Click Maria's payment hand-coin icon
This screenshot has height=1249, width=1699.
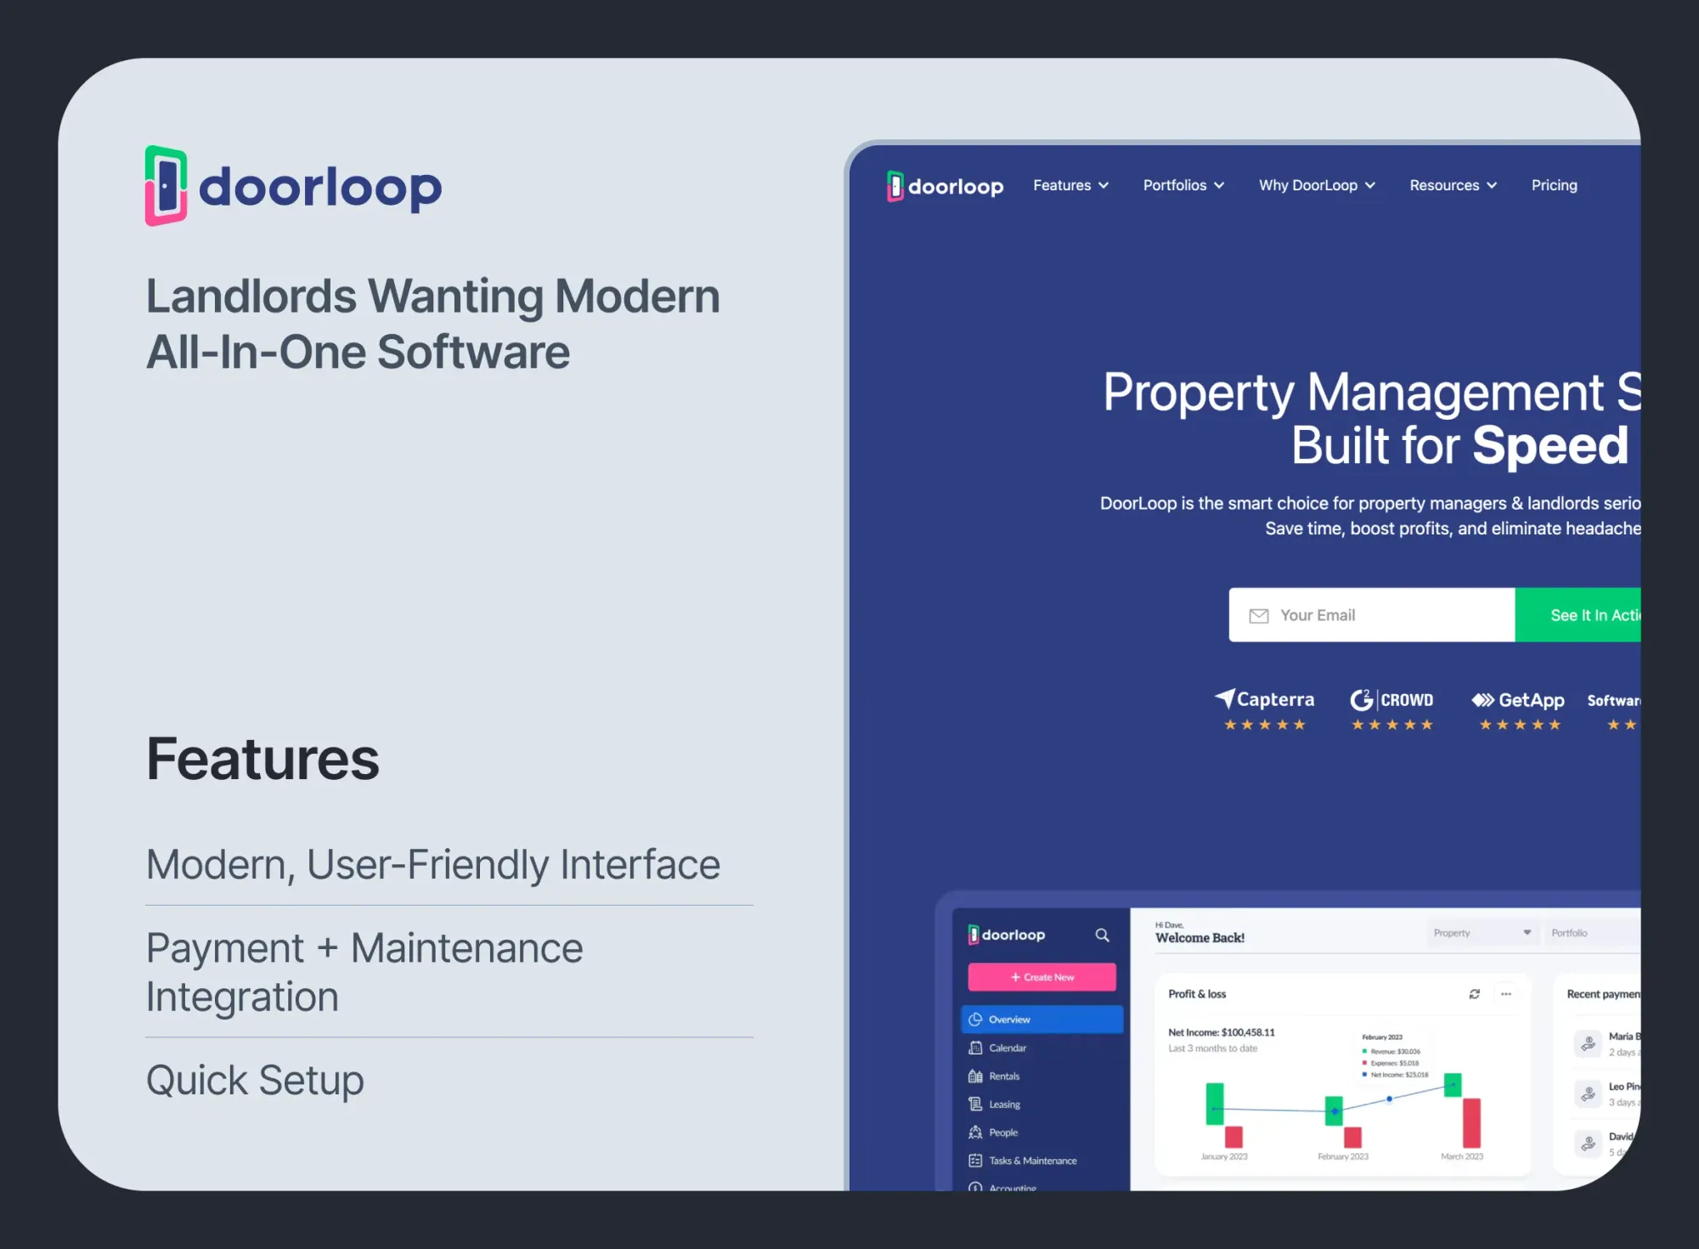click(1588, 1043)
